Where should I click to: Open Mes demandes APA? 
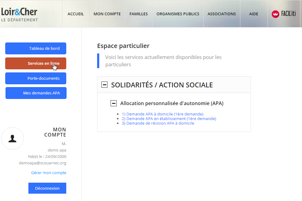point(36,93)
